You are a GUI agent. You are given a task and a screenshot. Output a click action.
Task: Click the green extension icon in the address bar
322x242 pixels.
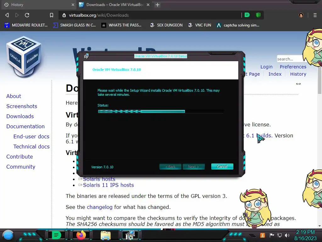[247, 15]
